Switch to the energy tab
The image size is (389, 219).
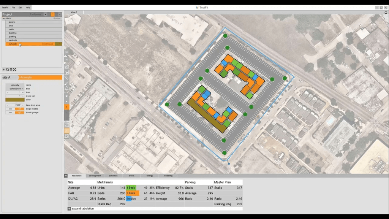tap(150, 176)
